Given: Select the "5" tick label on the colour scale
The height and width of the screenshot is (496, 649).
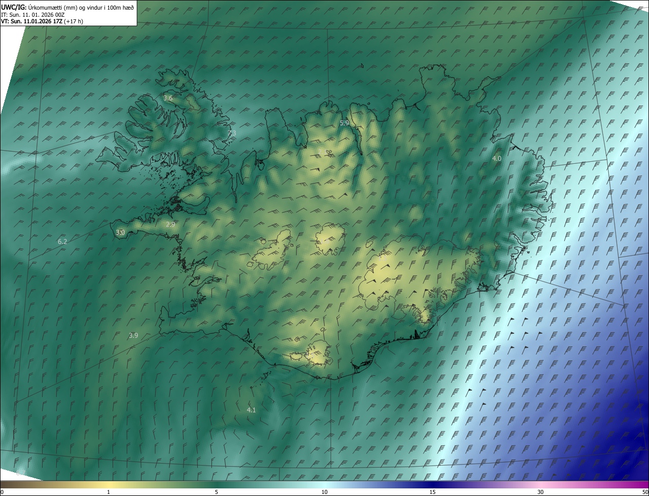Looking at the screenshot, I should (x=217, y=492).
